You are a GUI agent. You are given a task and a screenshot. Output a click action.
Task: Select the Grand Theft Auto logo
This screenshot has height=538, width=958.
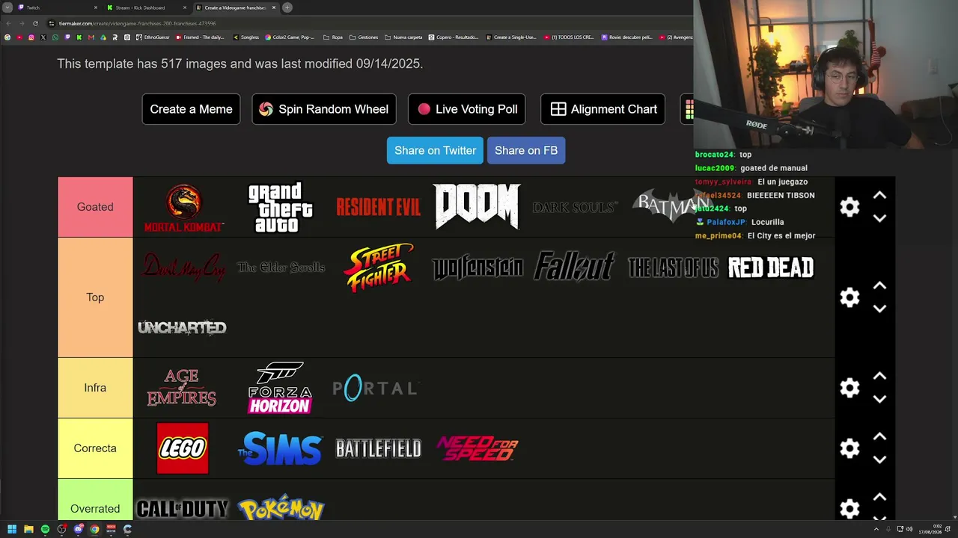[x=281, y=207]
